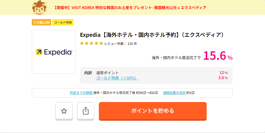Click the 3.6% gold bonus value
The image size is (265, 133).
pos(223,78)
